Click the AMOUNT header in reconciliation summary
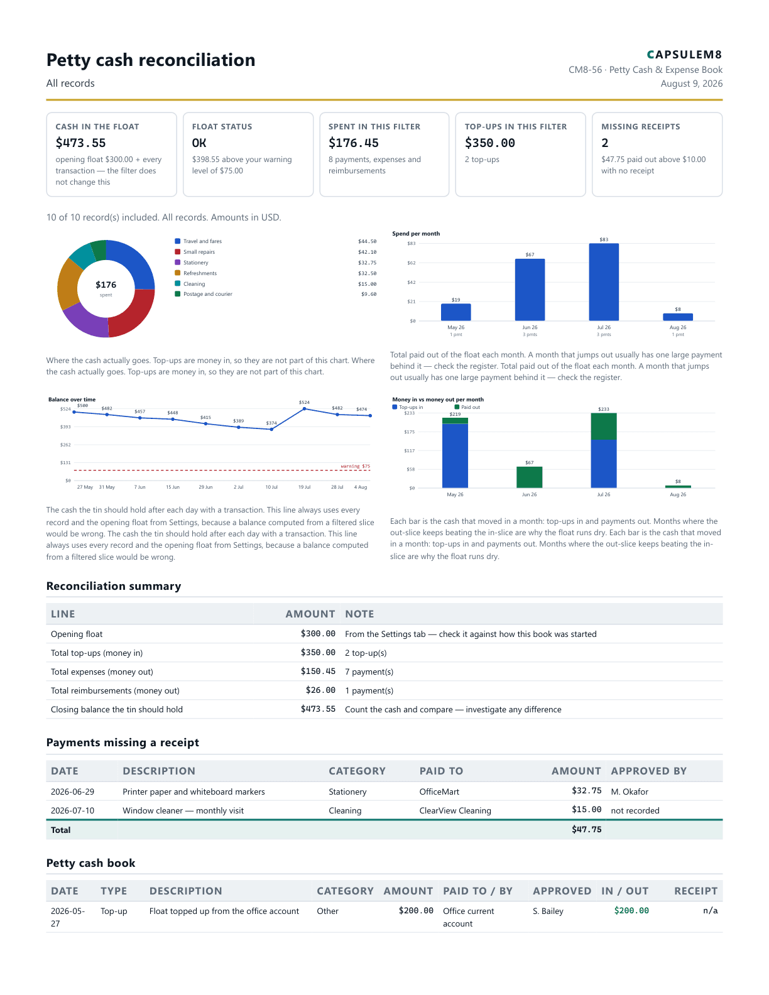The image size is (769, 995). click(x=310, y=614)
